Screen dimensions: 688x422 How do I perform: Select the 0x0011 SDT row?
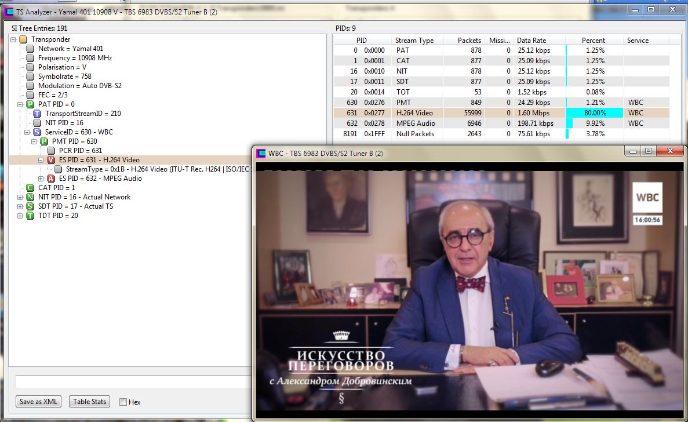(501, 82)
